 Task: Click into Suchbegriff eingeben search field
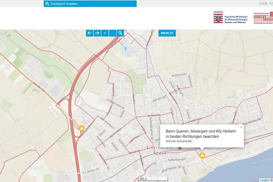coord(92,4)
